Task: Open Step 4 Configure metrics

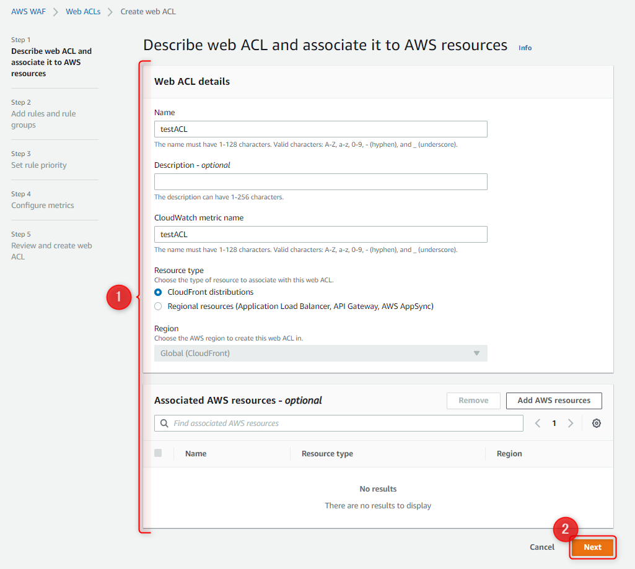Action: (42, 206)
